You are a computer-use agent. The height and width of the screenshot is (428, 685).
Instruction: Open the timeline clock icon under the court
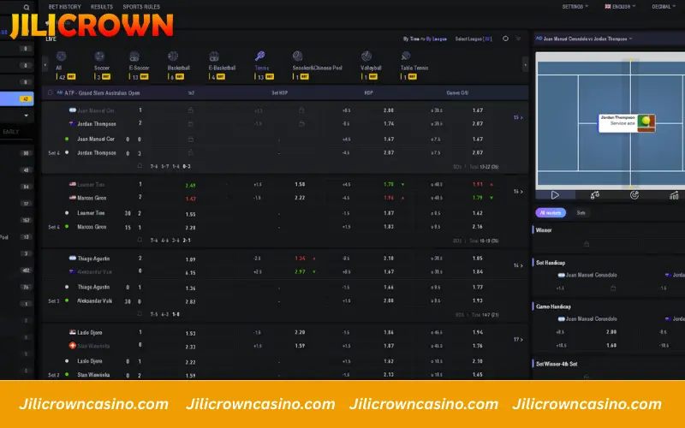coord(634,195)
